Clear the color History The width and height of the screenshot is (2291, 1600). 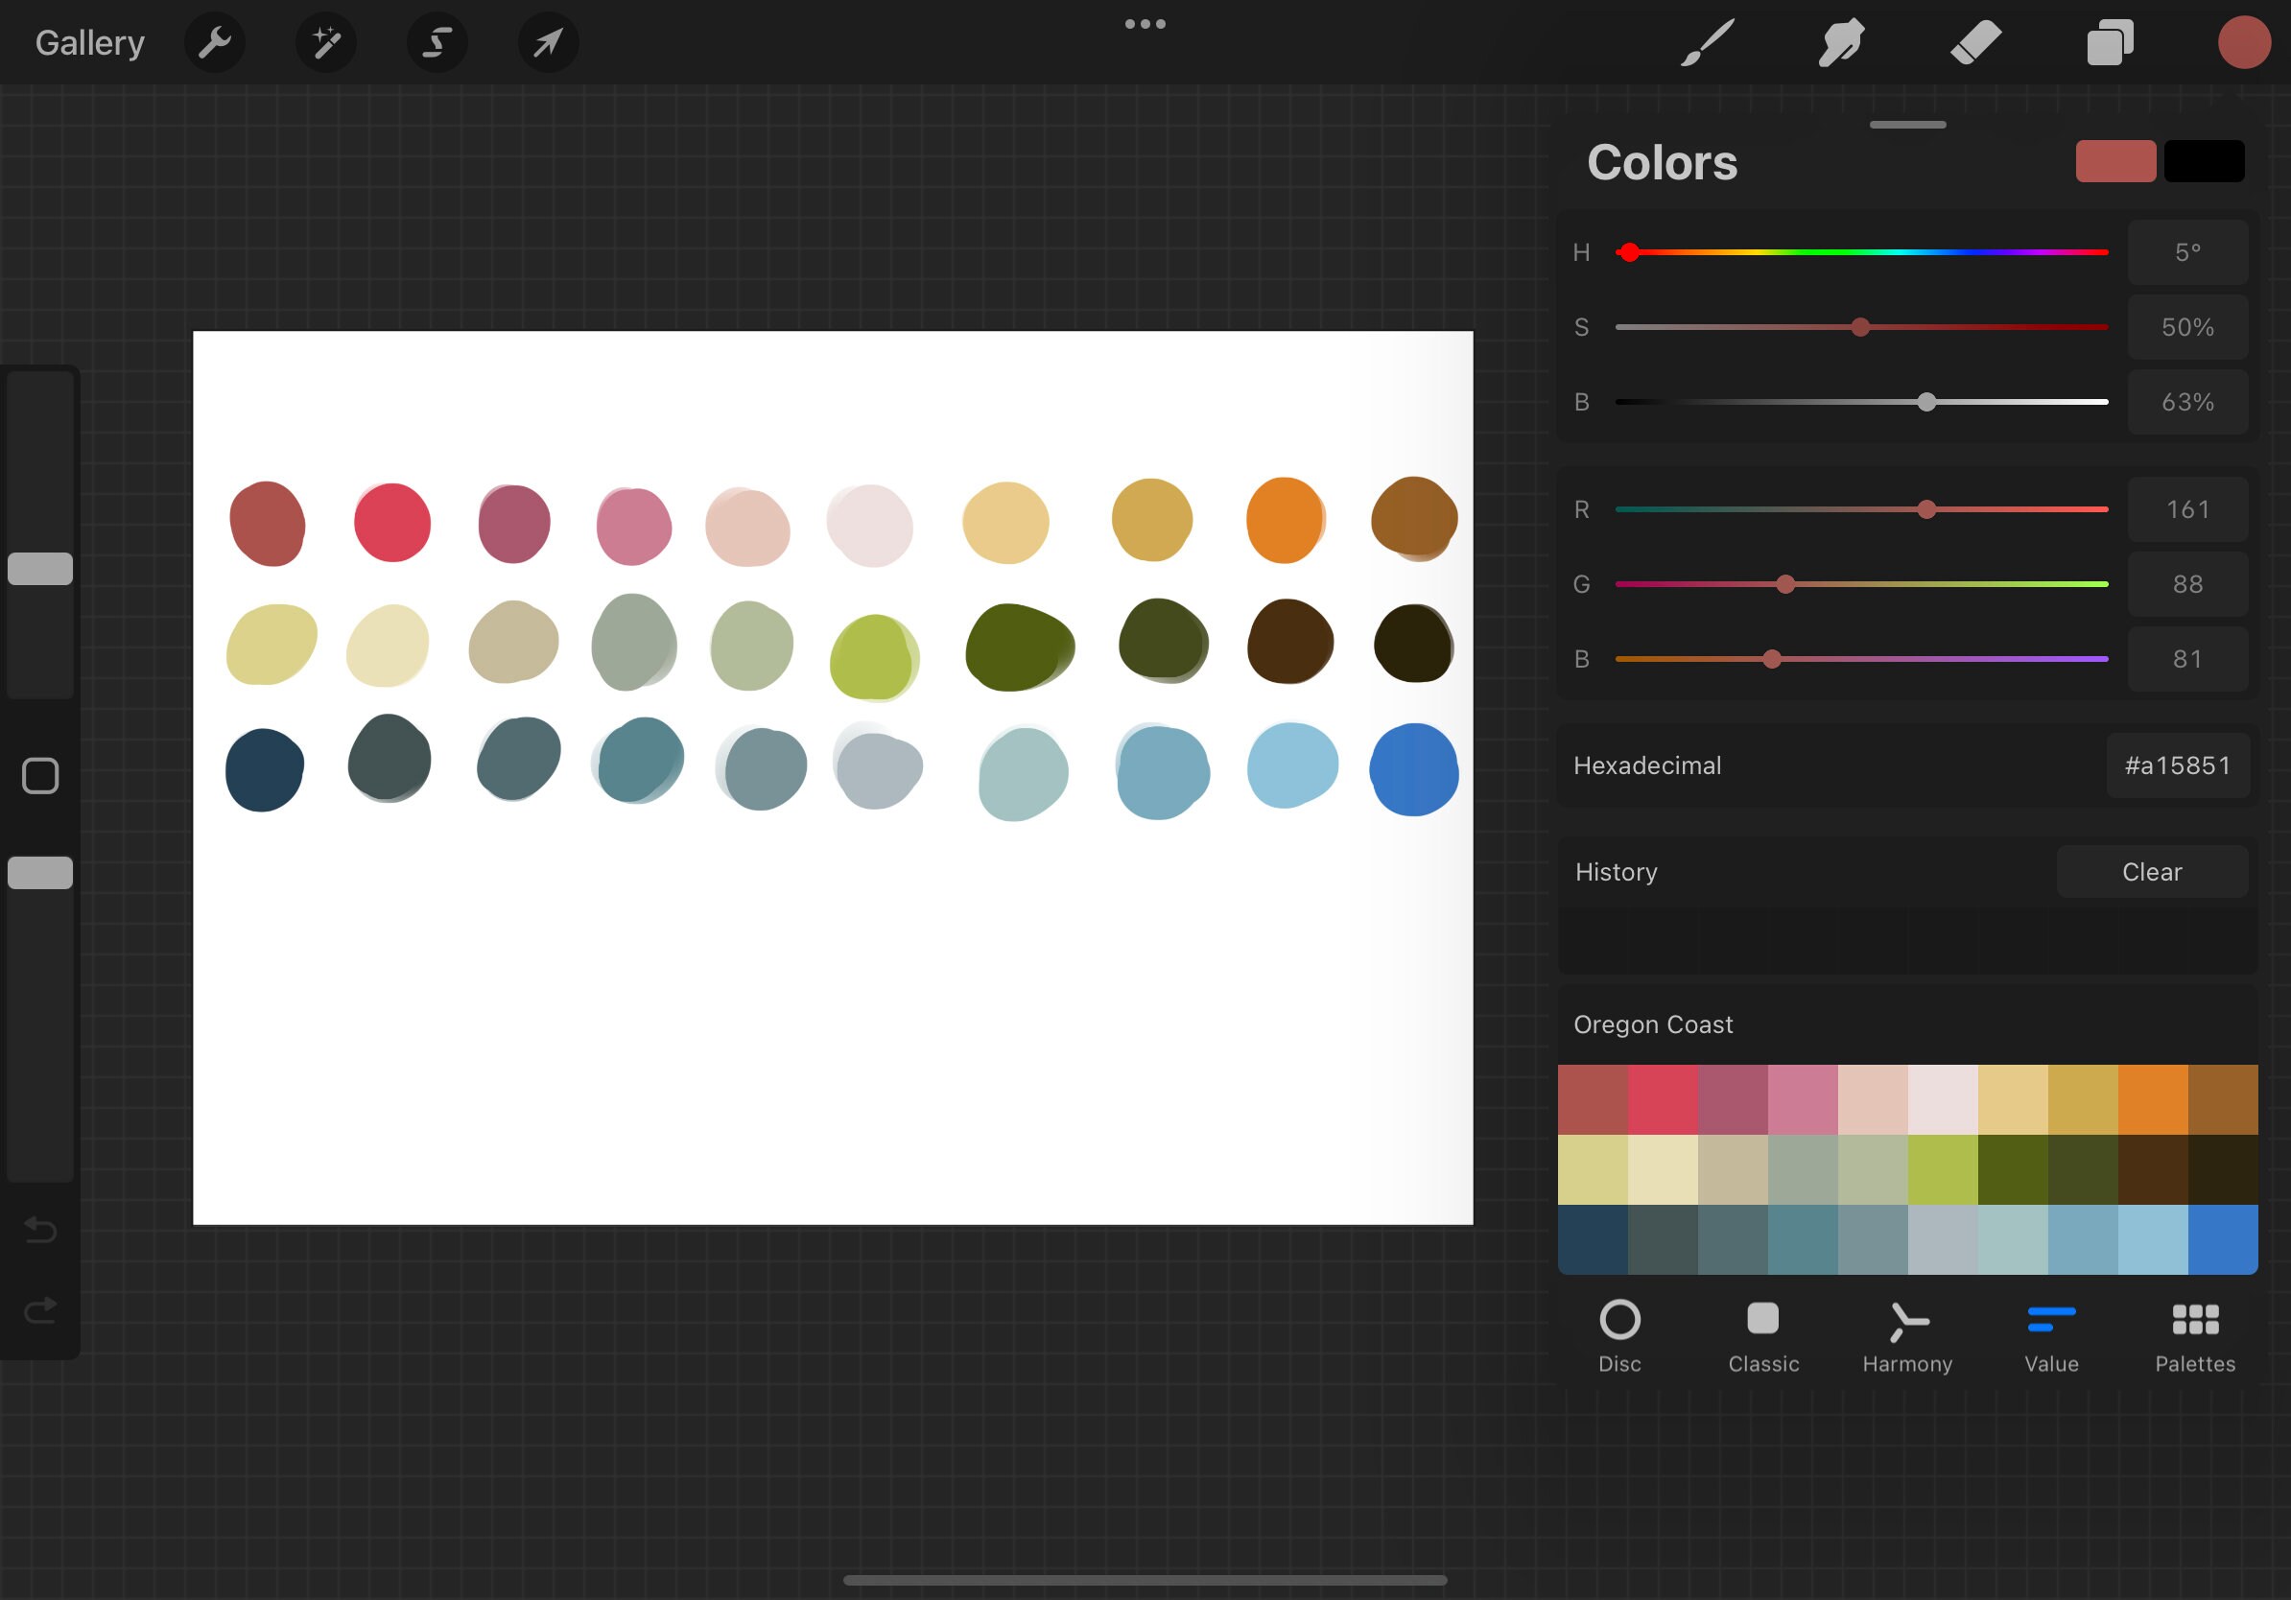point(2152,871)
